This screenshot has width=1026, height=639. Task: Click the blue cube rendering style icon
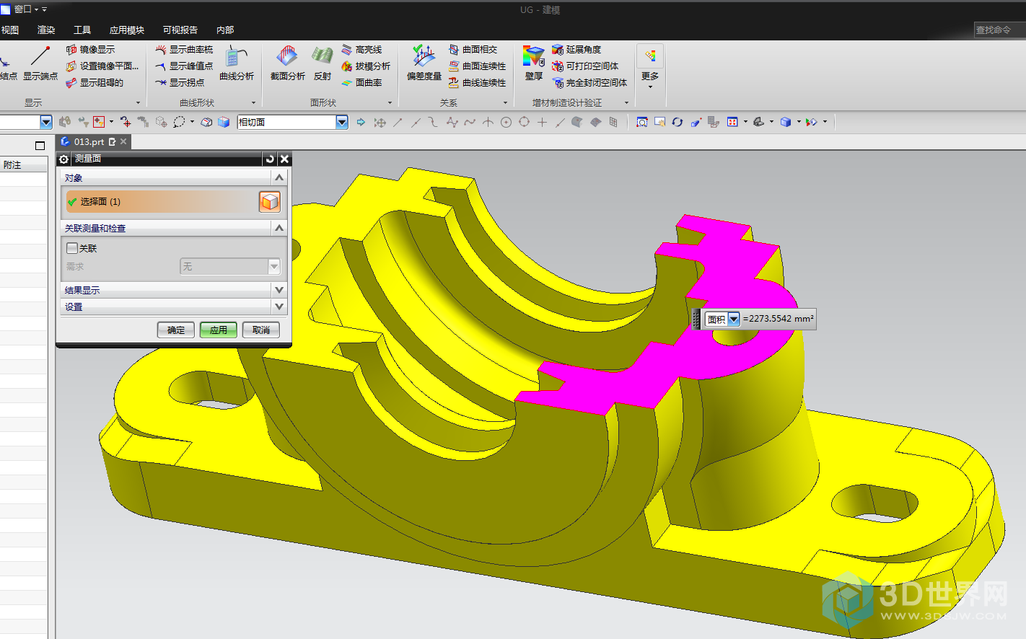tap(786, 123)
